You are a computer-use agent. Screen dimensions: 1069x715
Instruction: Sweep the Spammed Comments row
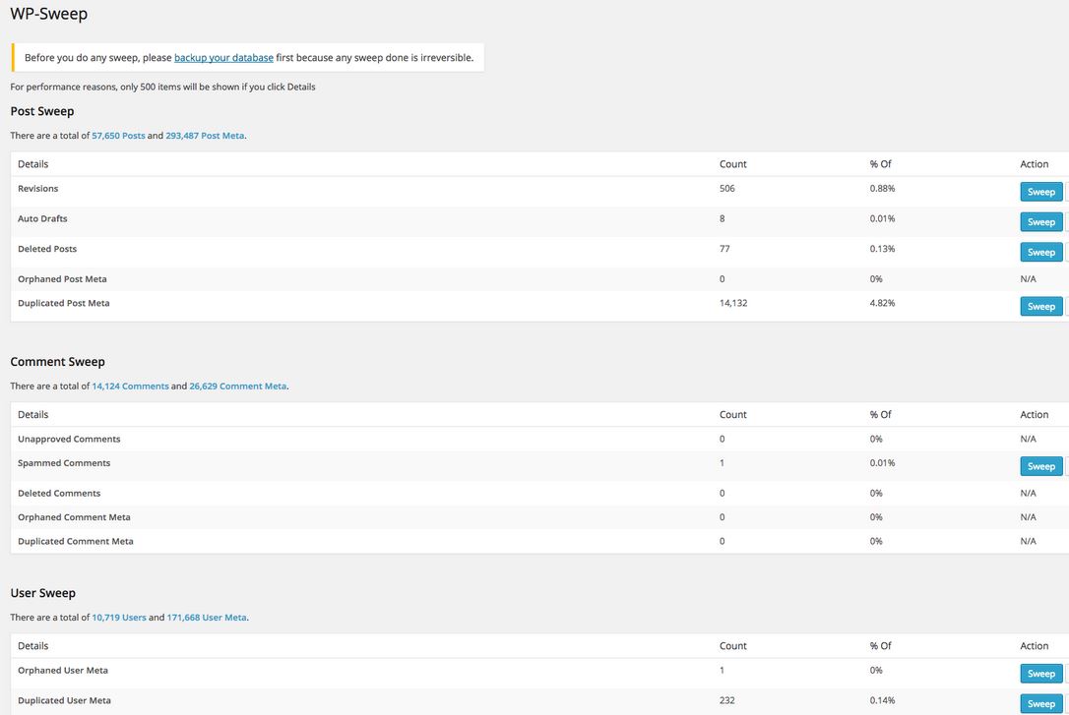point(1041,466)
